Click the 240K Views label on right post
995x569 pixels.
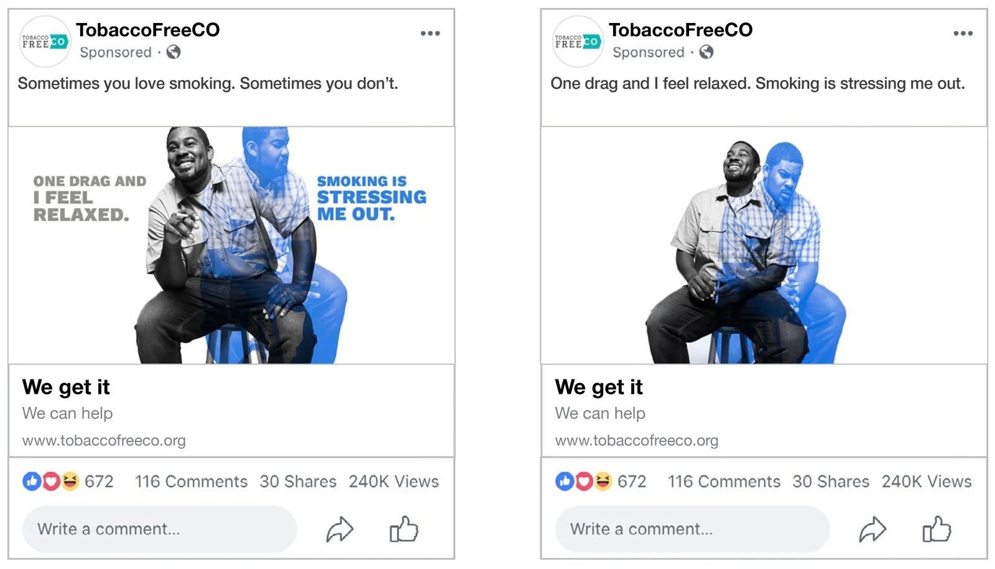click(x=926, y=481)
